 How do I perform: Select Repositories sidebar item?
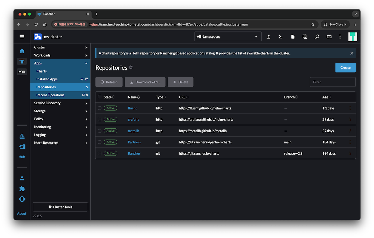click(x=60, y=87)
